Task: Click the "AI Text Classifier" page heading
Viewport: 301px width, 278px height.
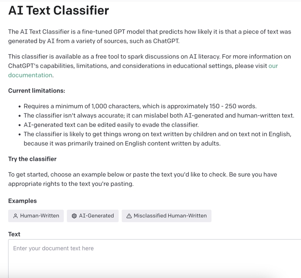Action: pos(58,10)
